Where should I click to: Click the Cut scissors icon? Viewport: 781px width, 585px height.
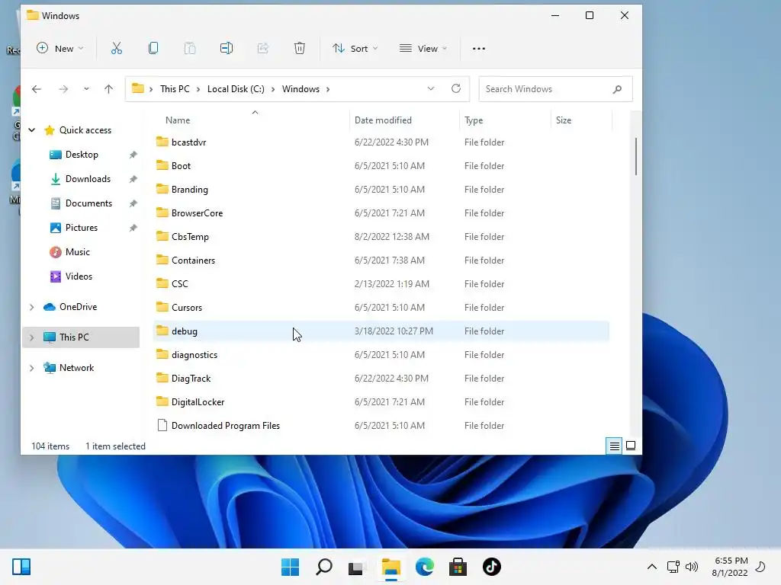click(x=117, y=48)
